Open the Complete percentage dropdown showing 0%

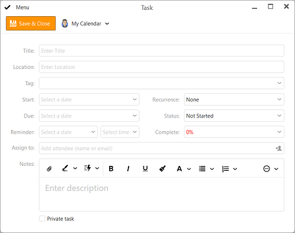(x=234, y=132)
